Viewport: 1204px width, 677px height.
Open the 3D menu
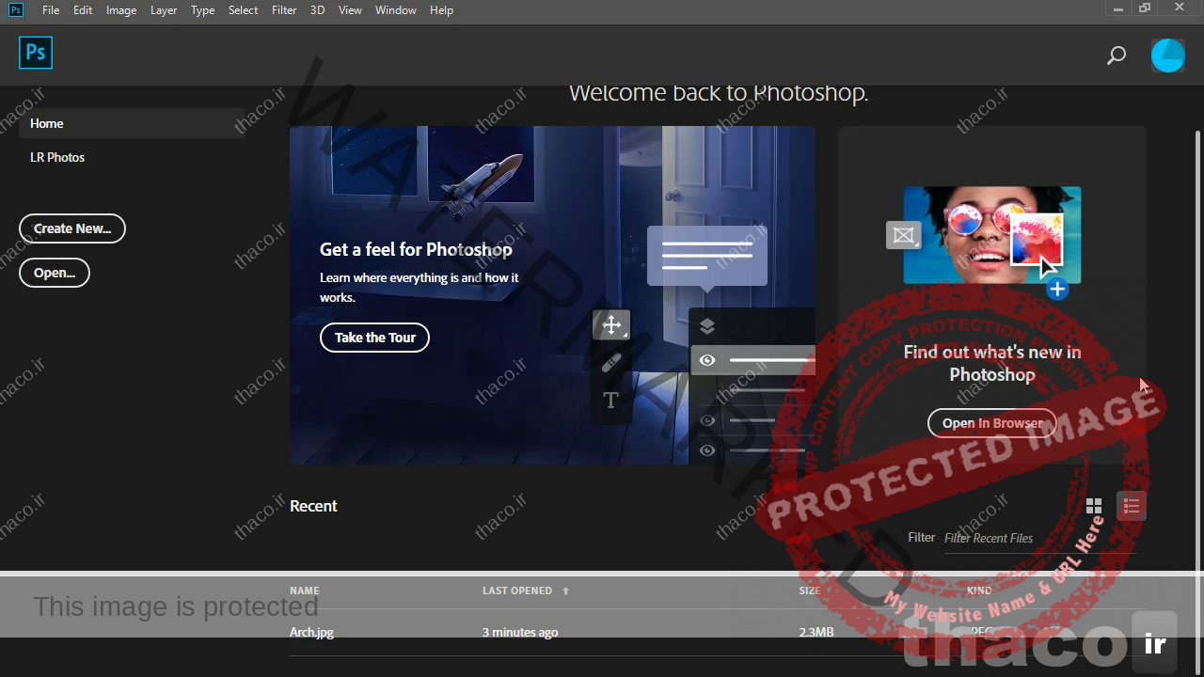coord(318,10)
